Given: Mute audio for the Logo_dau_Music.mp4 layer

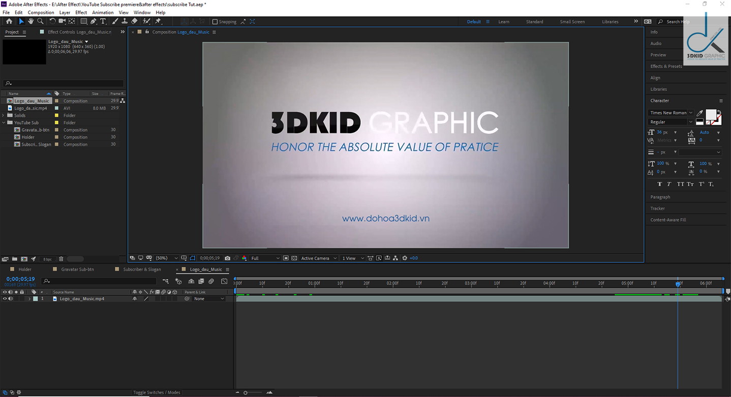Looking at the screenshot, I should coord(10,298).
